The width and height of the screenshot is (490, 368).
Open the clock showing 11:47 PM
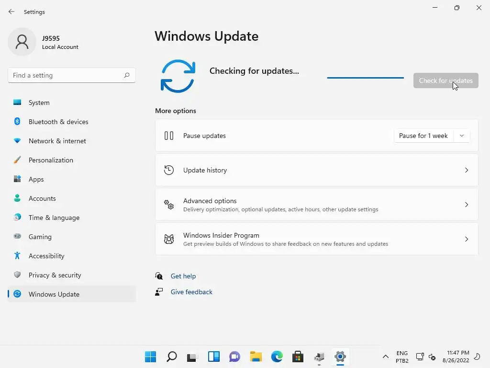[x=456, y=356]
